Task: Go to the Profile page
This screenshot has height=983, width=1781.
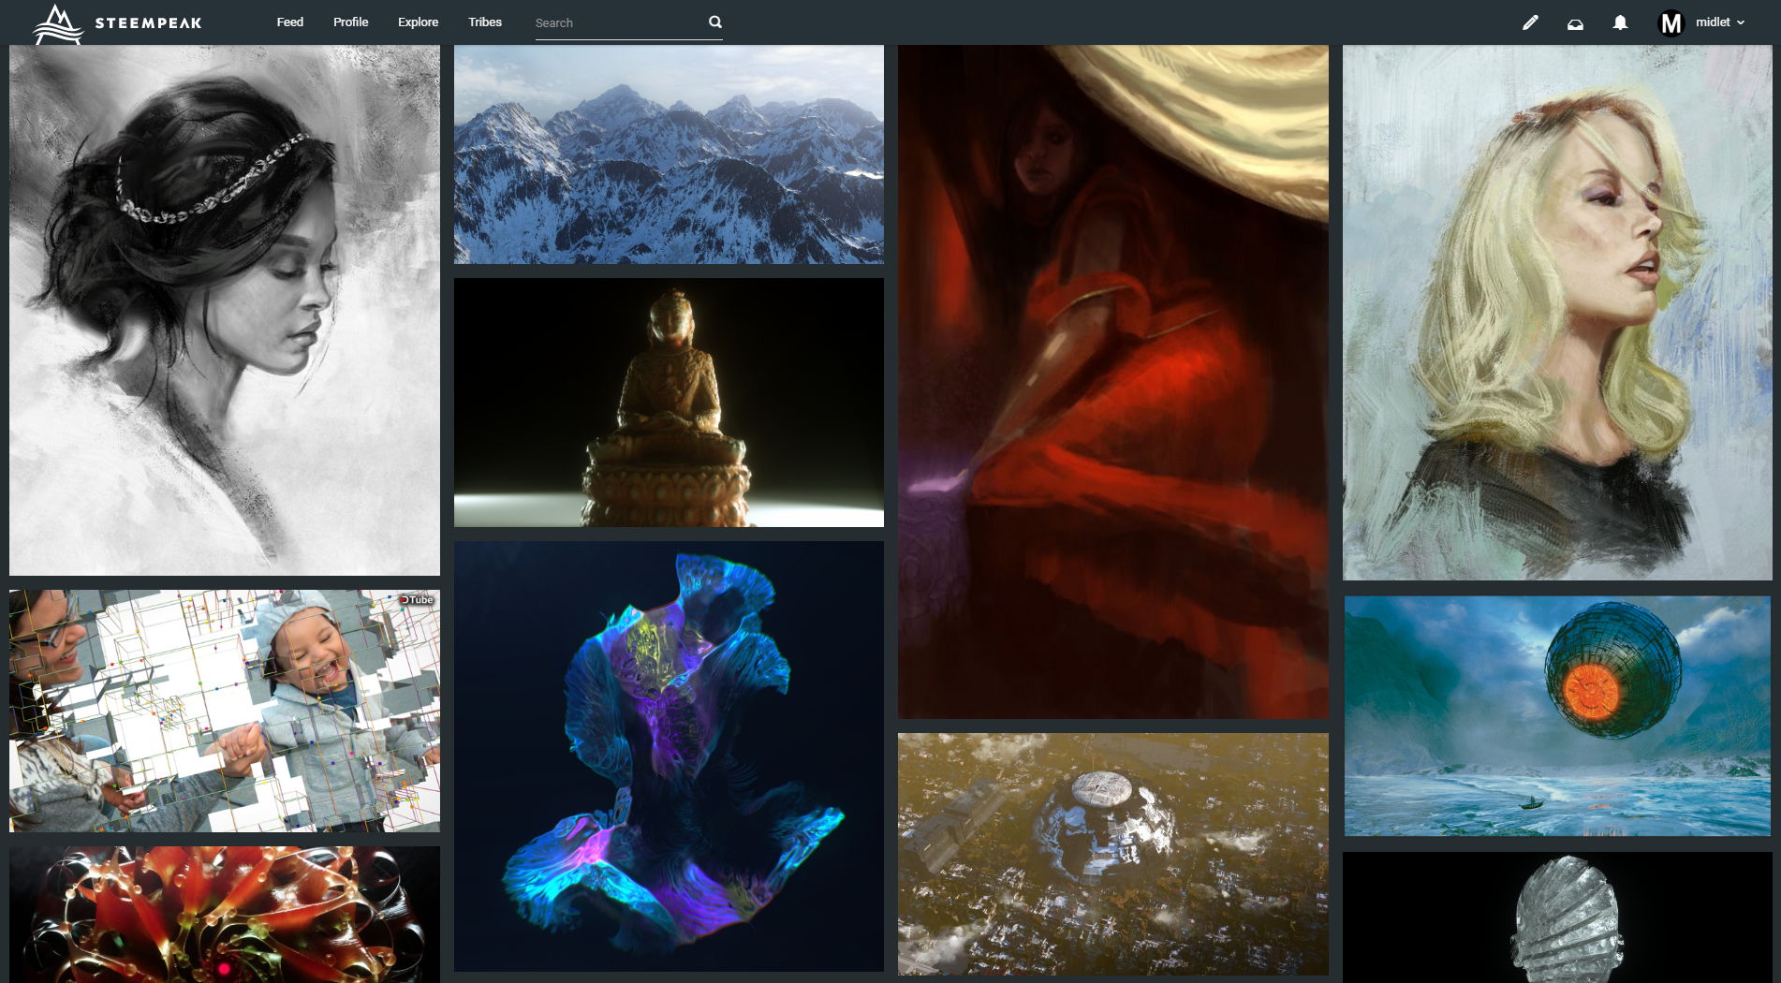Action: 351,22
